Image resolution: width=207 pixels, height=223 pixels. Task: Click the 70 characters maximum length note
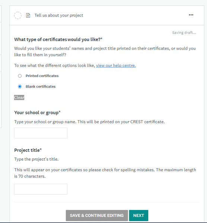coord(105,173)
